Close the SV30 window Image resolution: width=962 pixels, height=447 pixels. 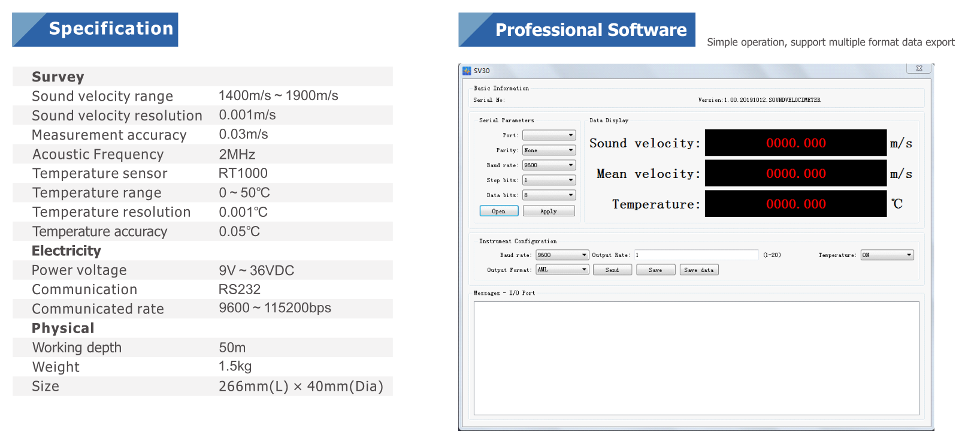coord(919,69)
